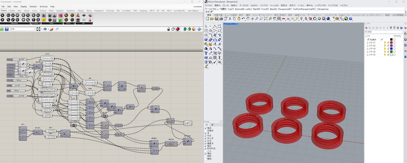Click pink flask icon in Util group
The height and width of the screenshot is (163, 407).
(x=90, y=20)
